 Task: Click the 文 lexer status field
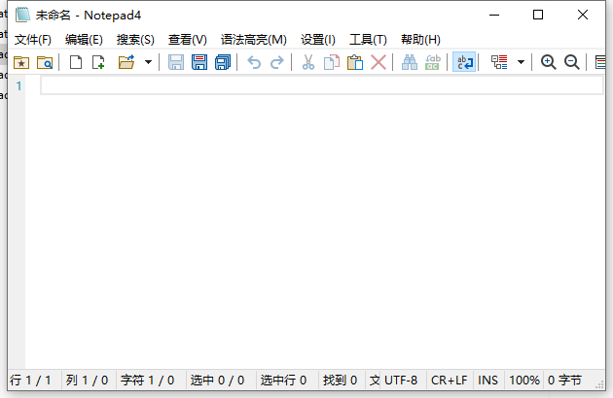[x=375, y=381]
